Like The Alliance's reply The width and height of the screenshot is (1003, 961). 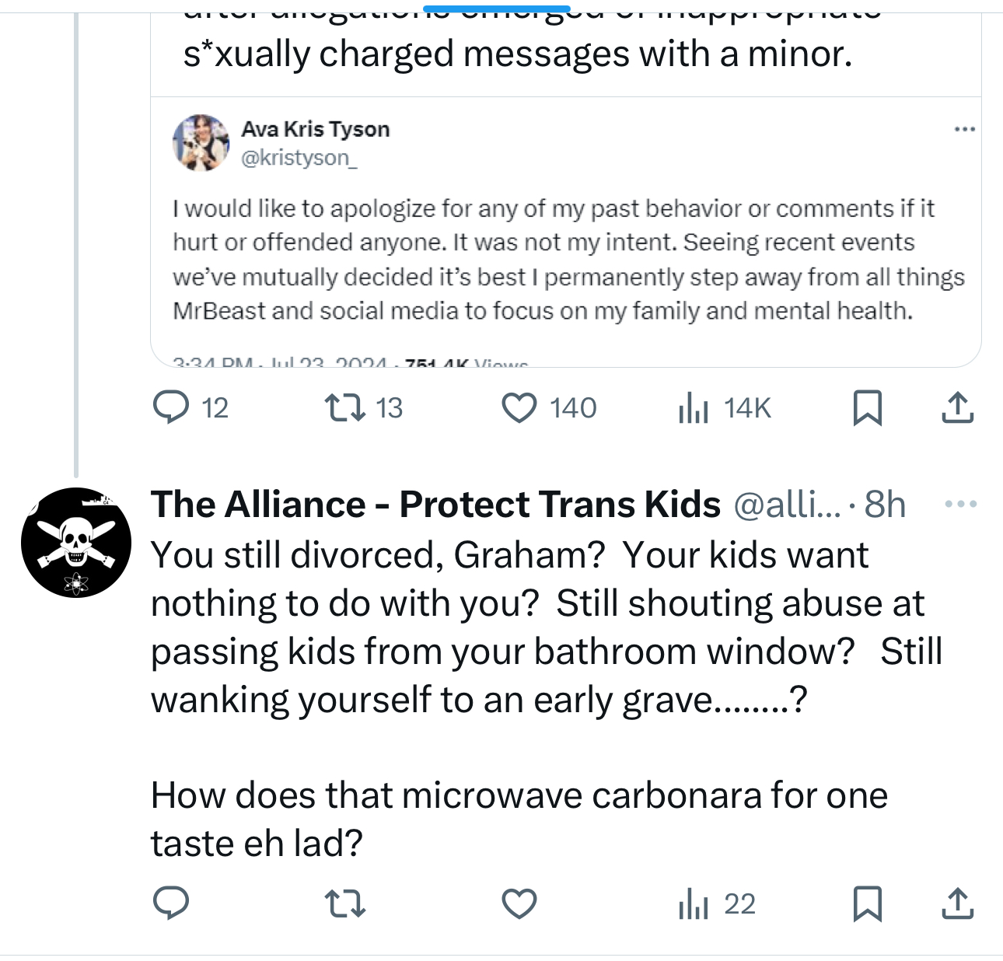click(519, 903)
